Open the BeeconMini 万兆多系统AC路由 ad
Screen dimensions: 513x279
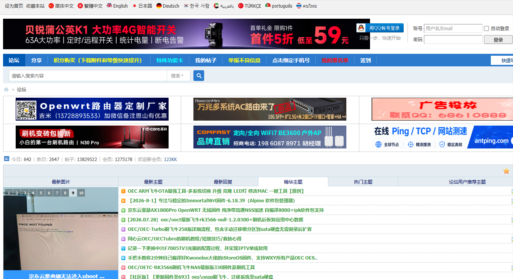[270, 109]
